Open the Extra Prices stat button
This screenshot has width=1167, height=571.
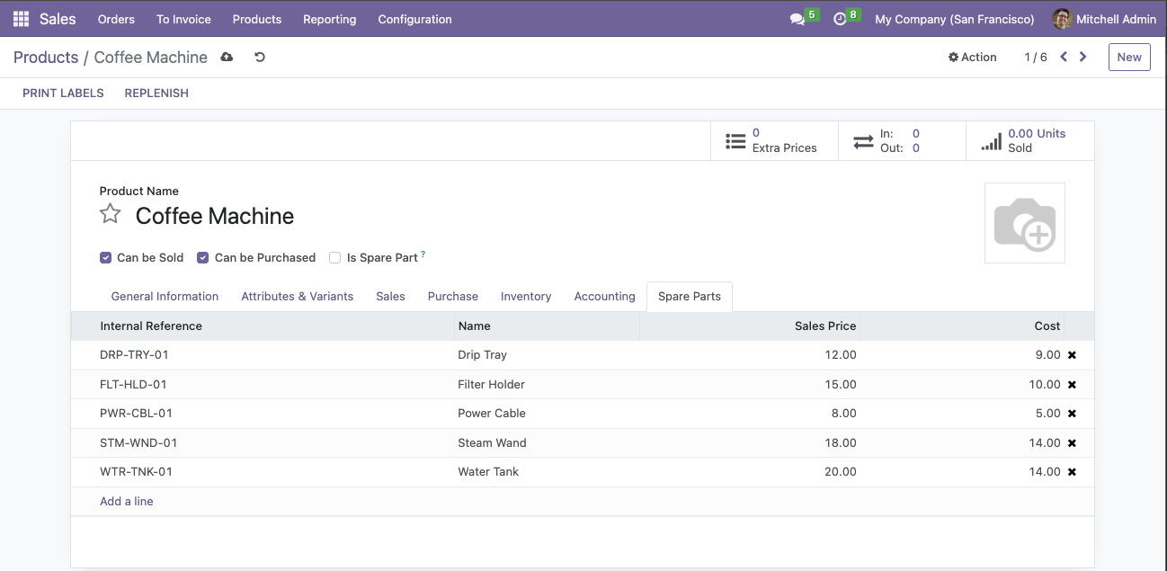click(774, 141)
